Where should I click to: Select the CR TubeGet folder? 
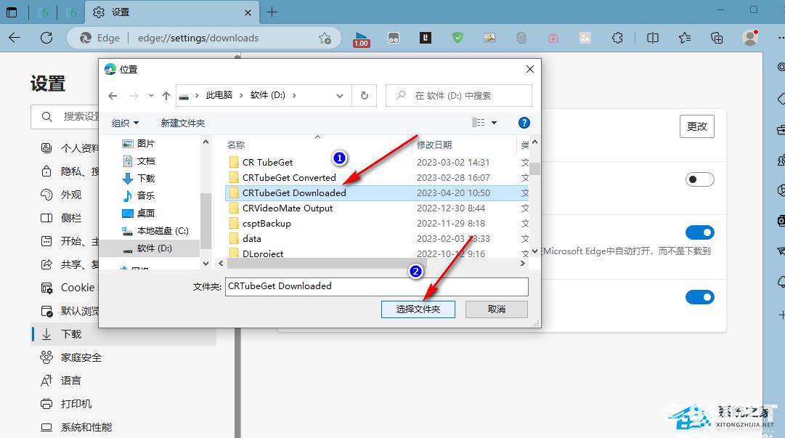268,163
